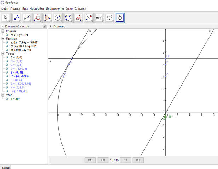Collapse the Прямая group
The width and height of the screenshot is (218, 169).
coord(3,38)
